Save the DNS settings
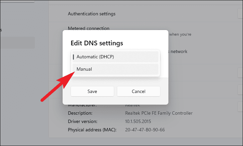Viewport: 243px width, 146px height. coord(92,91)
